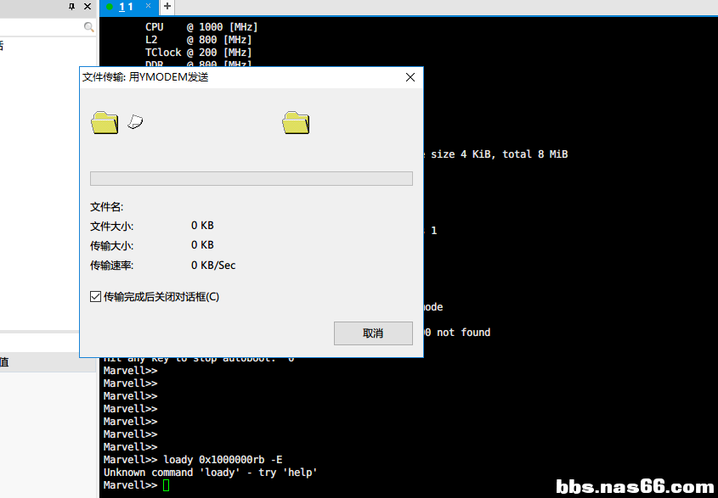Toggle 传输完成后关闭对话框 checkbox
718x498 pixels.
(x=96, y=297)
